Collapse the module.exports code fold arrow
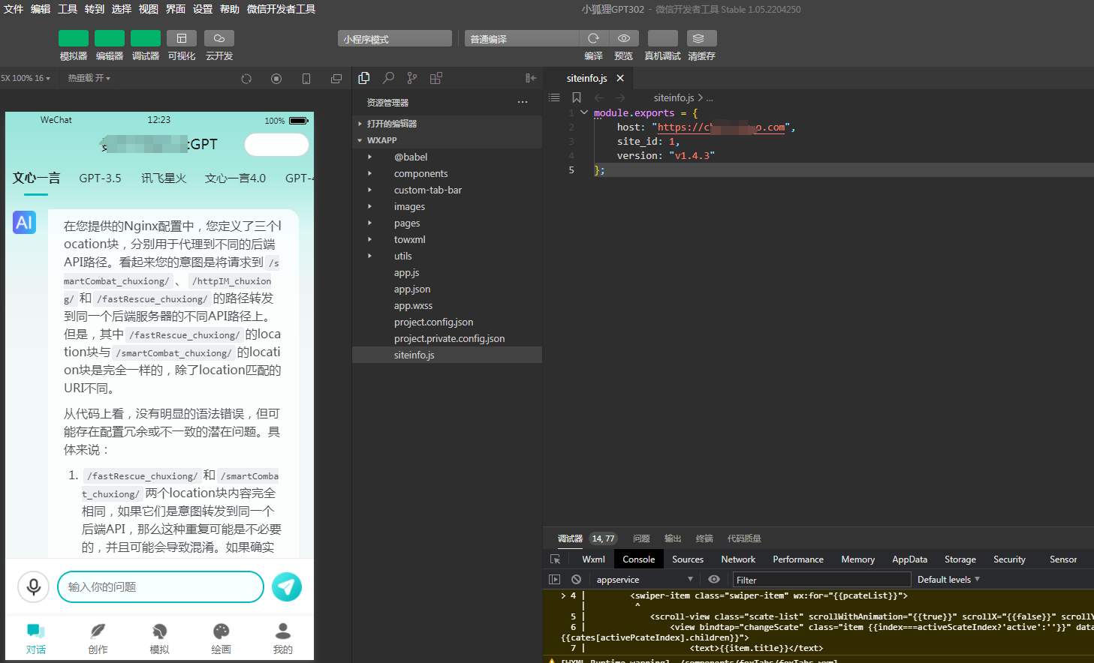 (584, 112)
